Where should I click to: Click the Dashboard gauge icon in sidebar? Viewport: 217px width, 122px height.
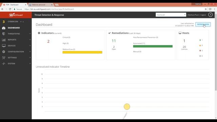click(x=4, y=28)
